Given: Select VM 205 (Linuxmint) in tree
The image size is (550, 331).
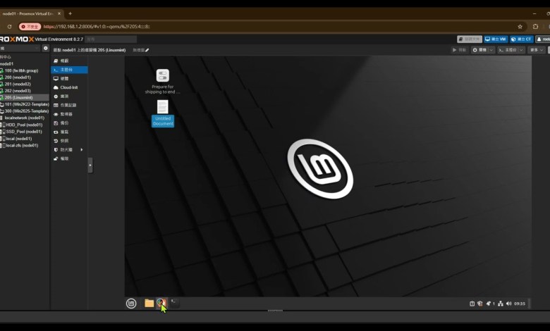Looking at the screenshot, I should [25, 97].
